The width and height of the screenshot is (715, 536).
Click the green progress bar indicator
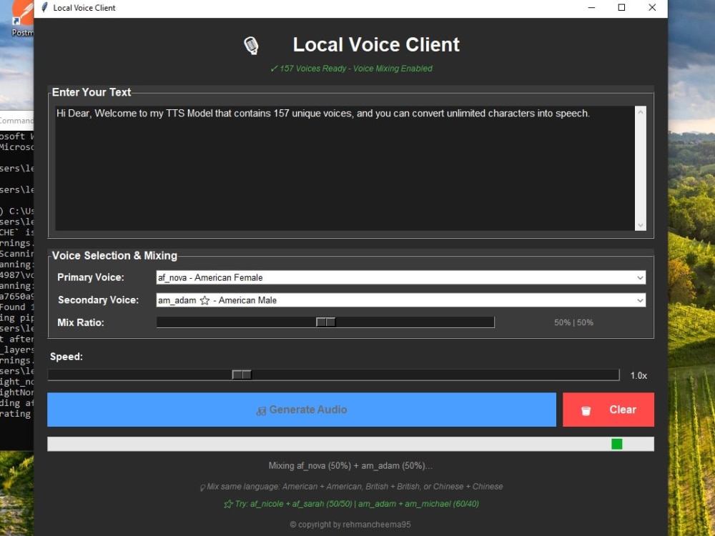point(617,444)
